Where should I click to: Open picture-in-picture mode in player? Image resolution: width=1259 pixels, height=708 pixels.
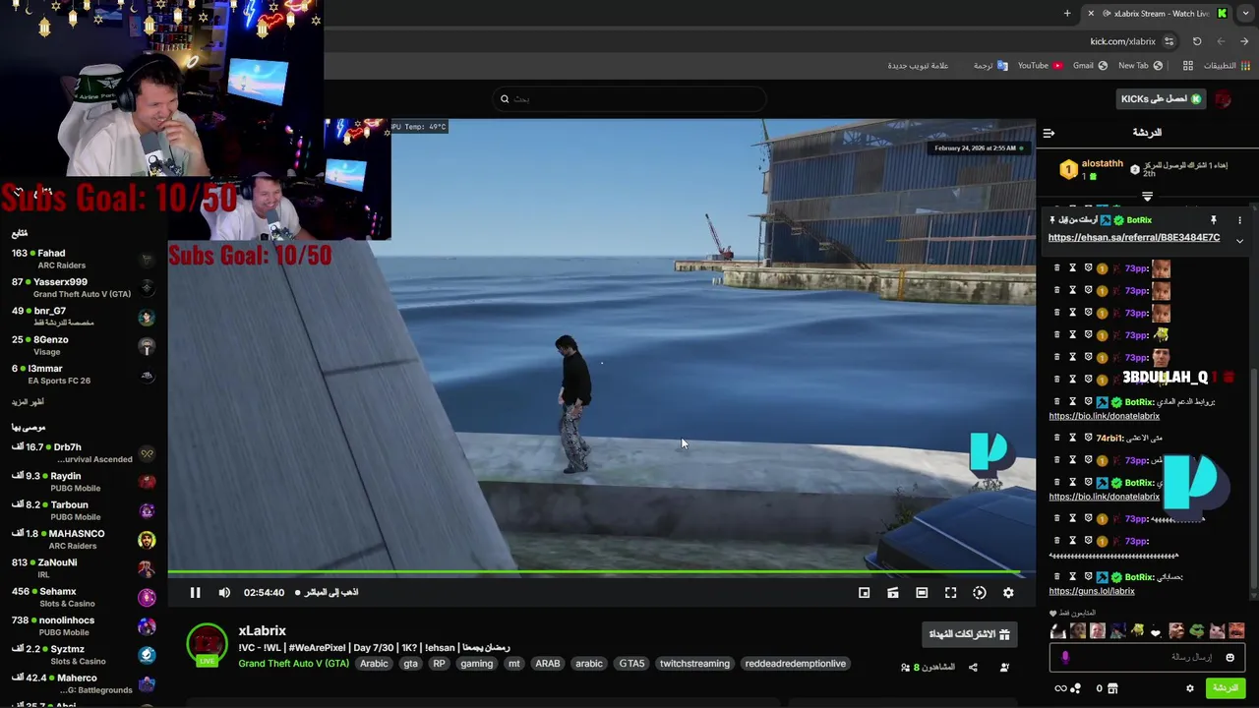click(864, 592)
